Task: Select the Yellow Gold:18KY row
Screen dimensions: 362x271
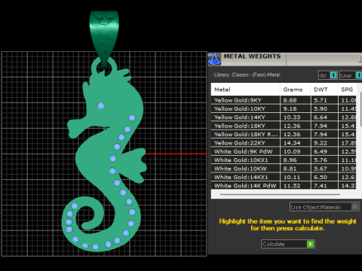Action: tap(284, 126)
